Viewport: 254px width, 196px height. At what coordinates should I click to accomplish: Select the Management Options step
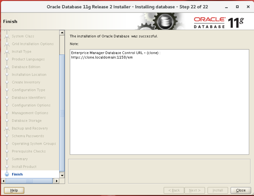point(30,113)
